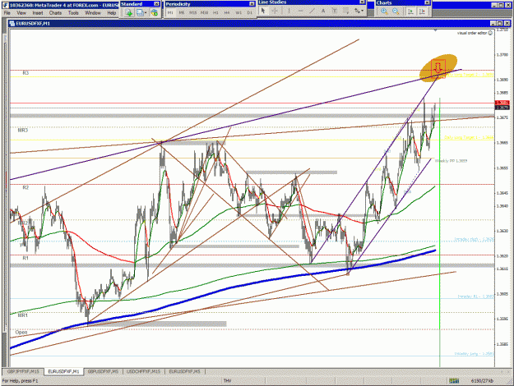Click the Zoom In chart icon
The width and height of the screenshot is (514, 386).
coord(384,11)
